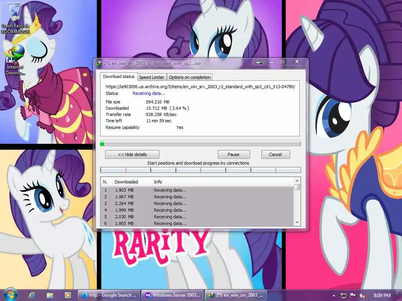Select connection row 6 with 1.905 MB
Viewport: 402px width, 301px height.
(197, 223)
